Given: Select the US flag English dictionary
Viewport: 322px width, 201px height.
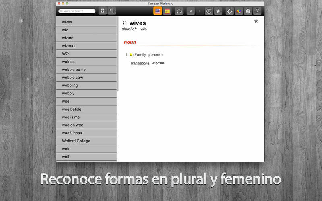Looking at the screenshot, I should (158, 11).
